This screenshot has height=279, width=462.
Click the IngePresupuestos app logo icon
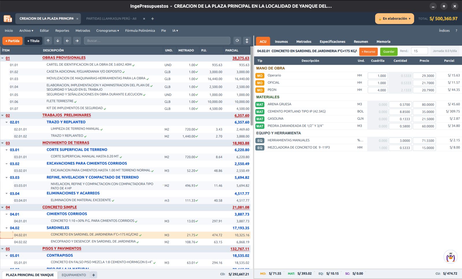click(8, 19)
